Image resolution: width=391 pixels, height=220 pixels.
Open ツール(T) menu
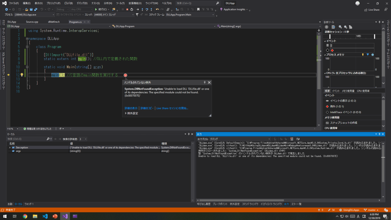(x=120, y=3)
